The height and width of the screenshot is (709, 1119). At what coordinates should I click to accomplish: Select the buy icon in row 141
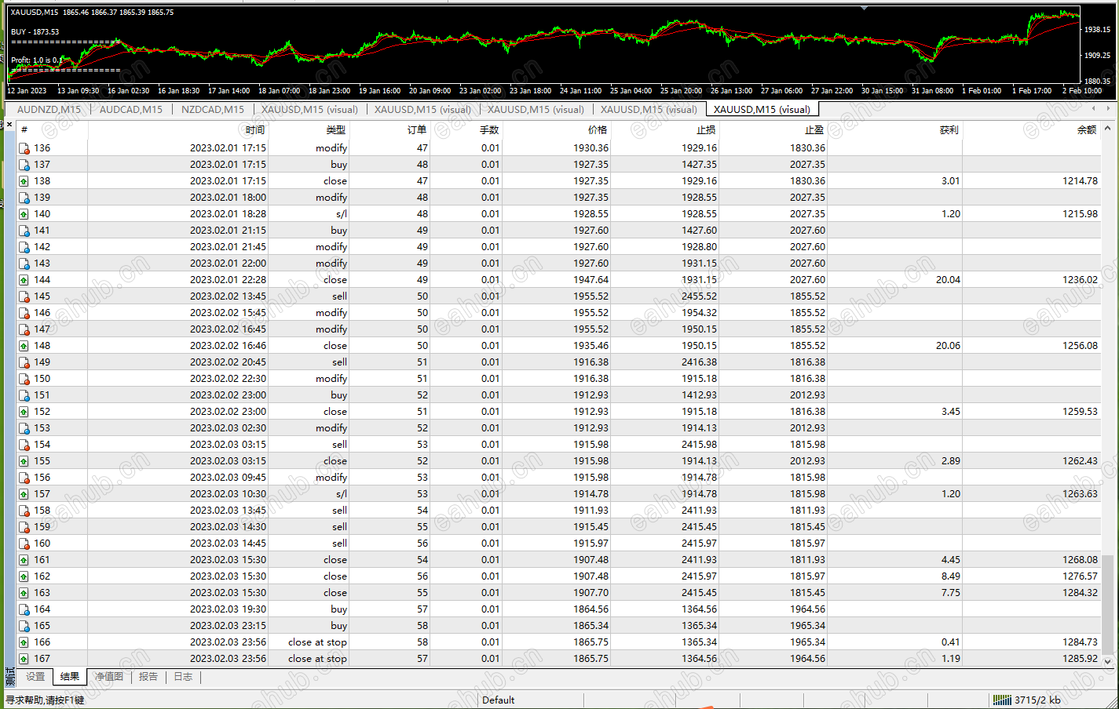(24, 231)
